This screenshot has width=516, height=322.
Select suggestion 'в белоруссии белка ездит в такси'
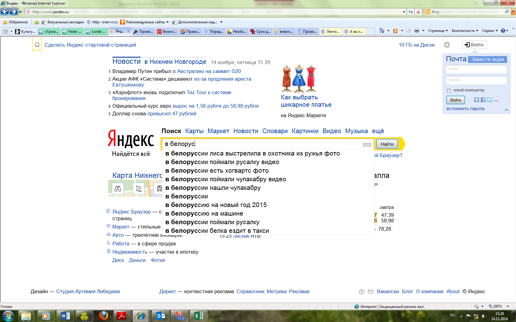pos(268,231)
